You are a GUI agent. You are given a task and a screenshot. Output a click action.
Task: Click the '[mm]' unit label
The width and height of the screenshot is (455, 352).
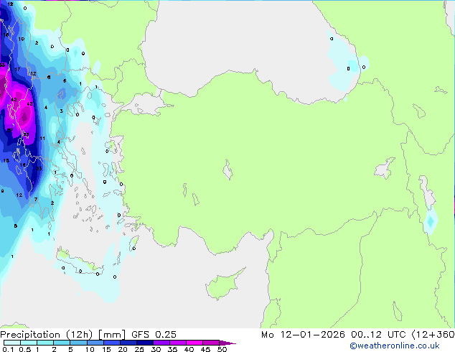click(112, 335)
